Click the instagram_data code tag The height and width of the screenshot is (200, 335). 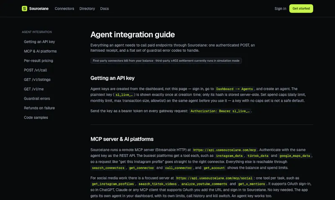click(229, 156)
